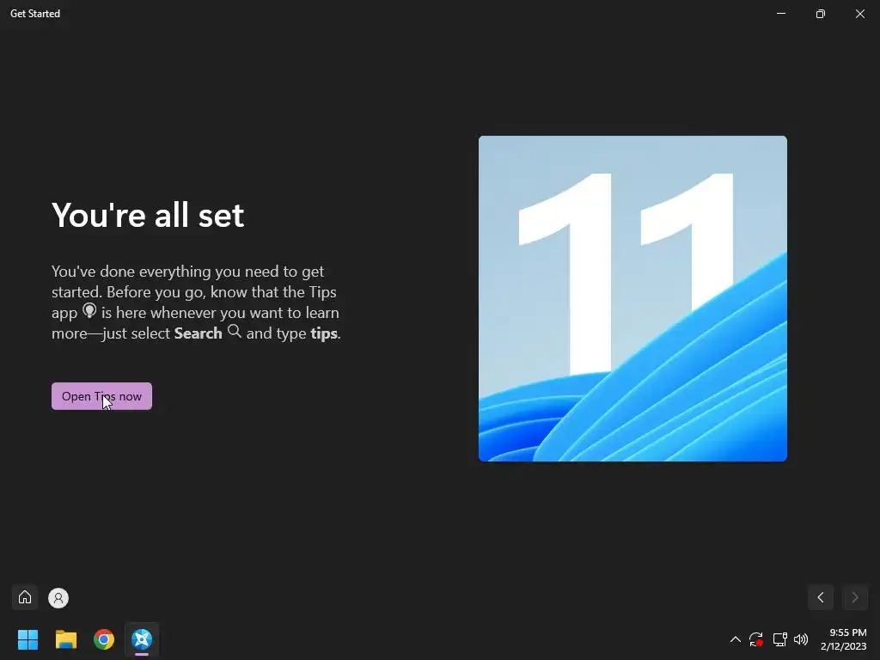This screenshot has height=660, width=880.
Task: Click the Windows 11 illustration image
Action: [x=632, y=298]
